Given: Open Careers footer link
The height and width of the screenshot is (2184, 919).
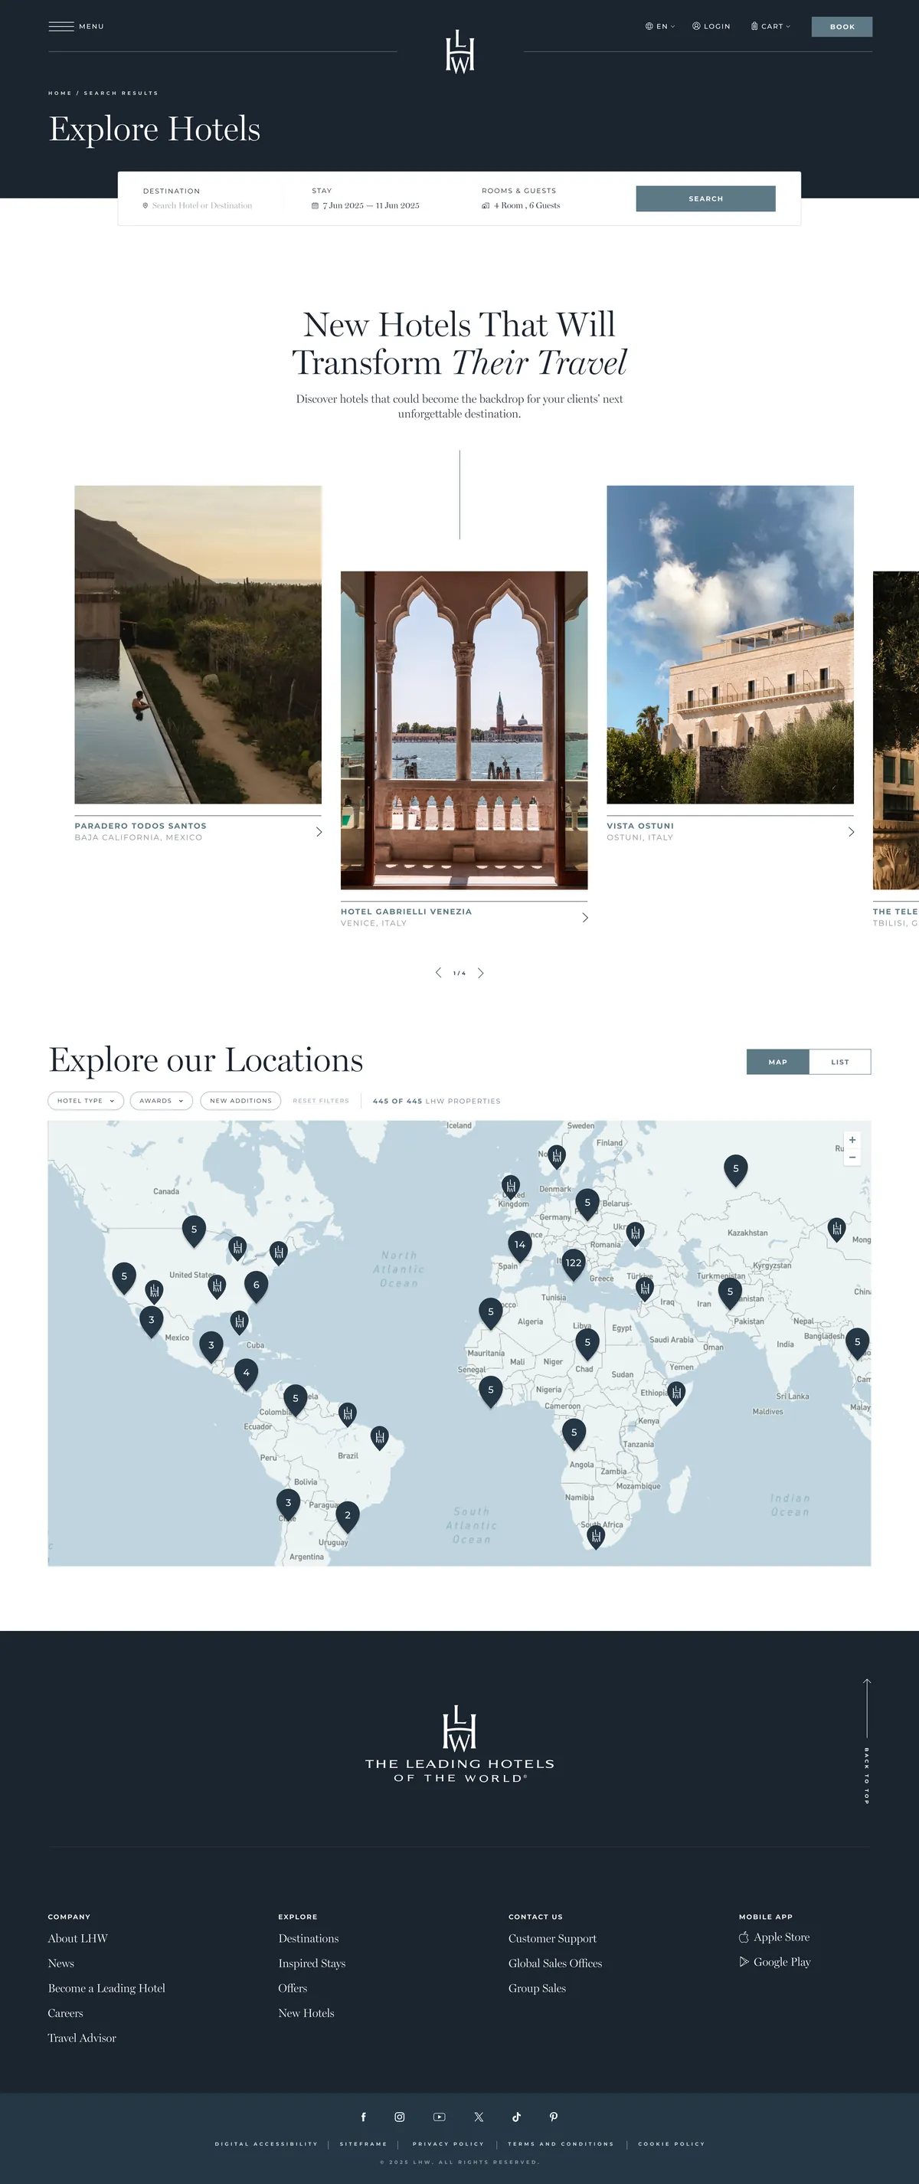Looking at the screenshot, I should click(x=65, y=2012).
